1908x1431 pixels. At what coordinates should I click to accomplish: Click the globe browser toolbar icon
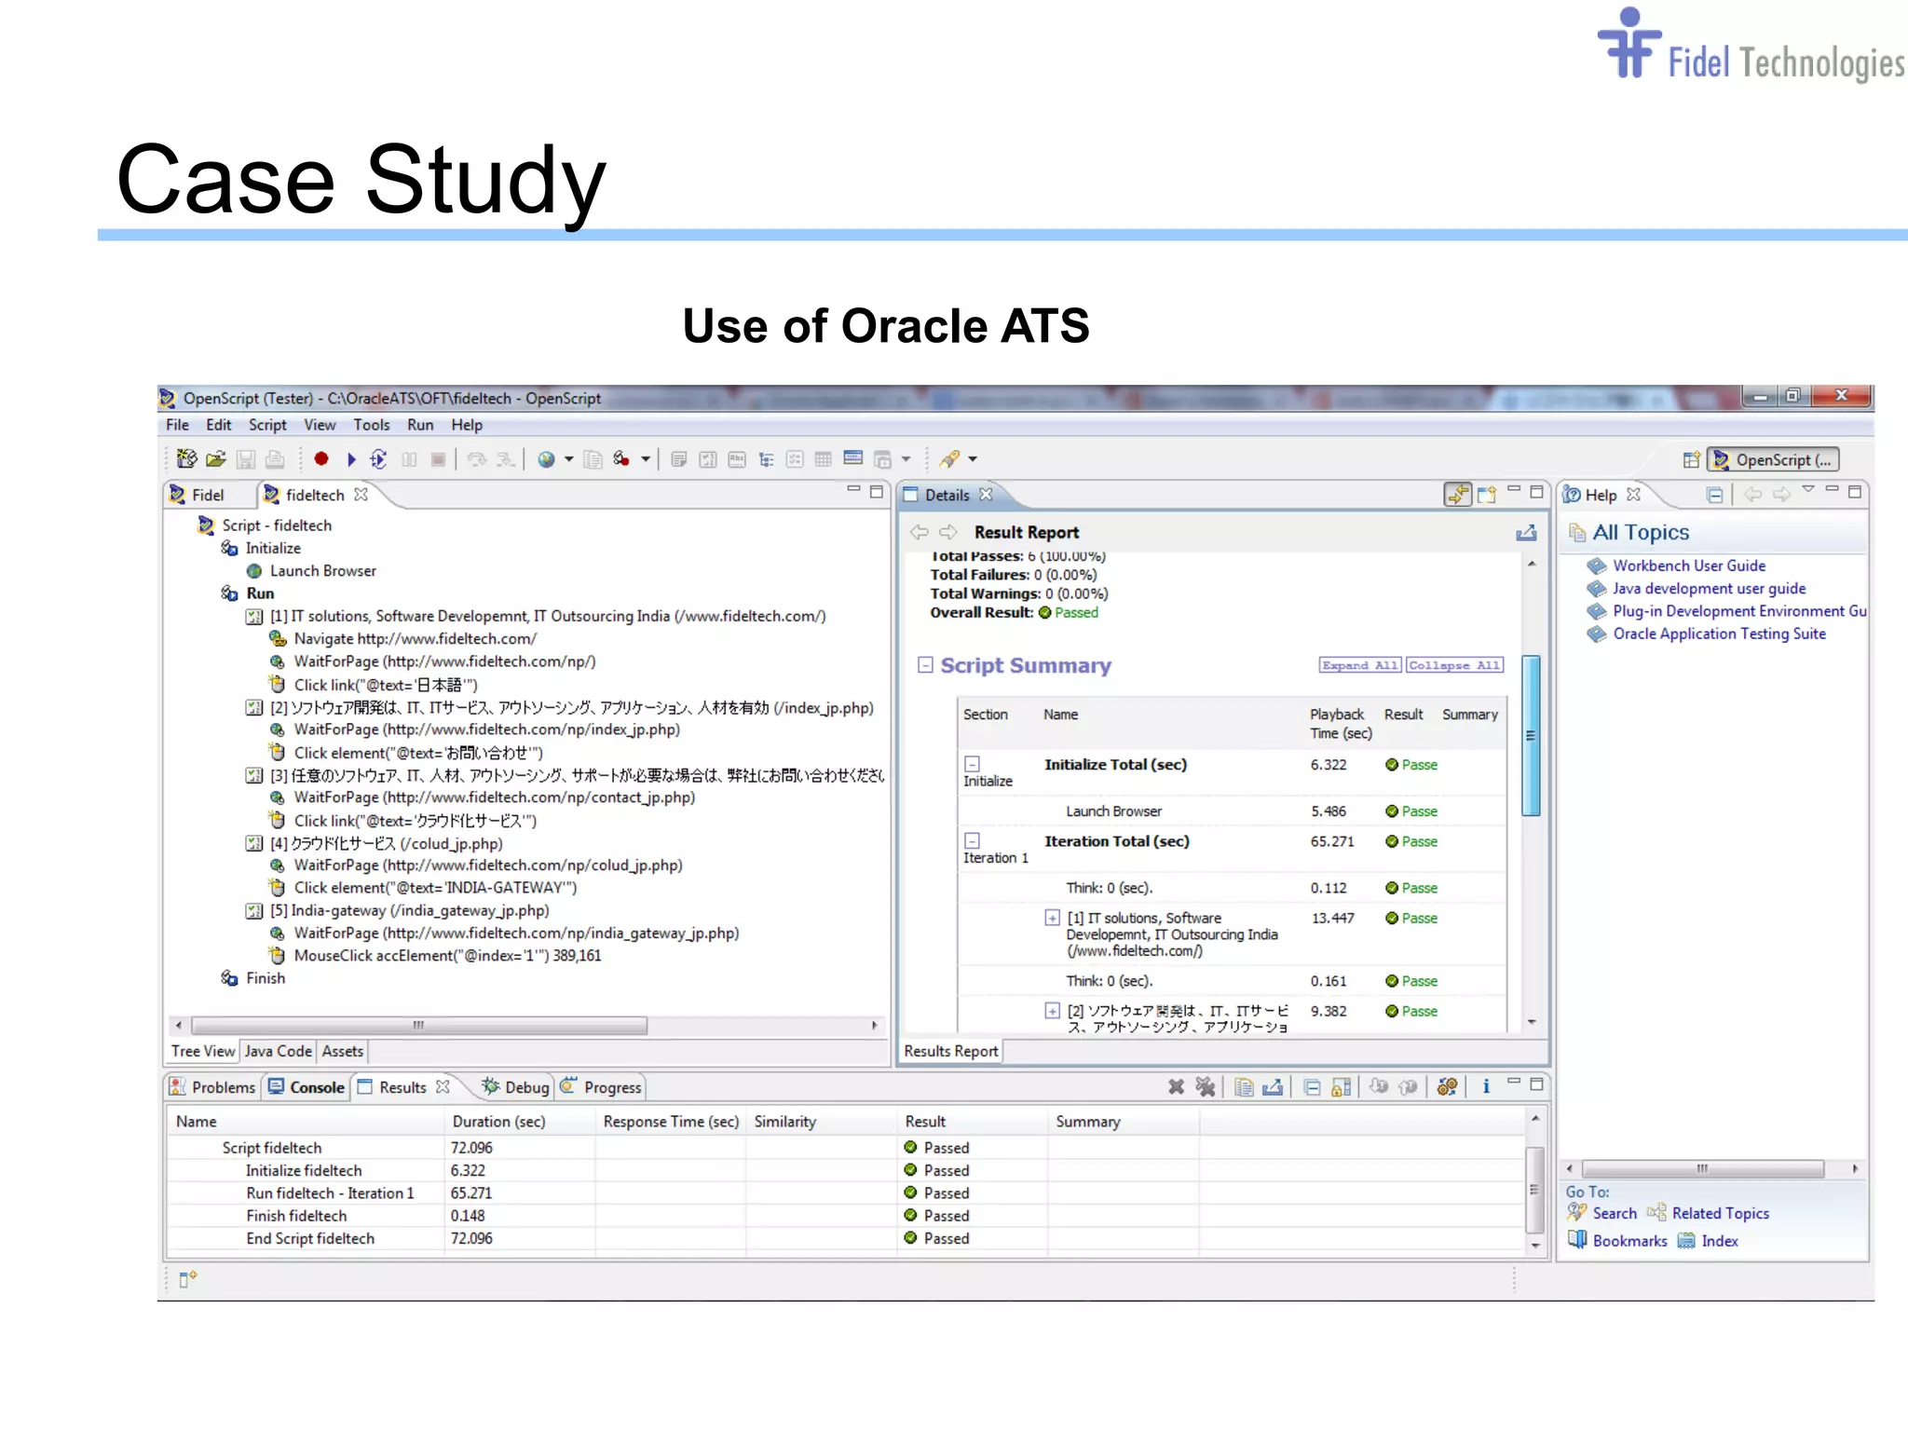(547, 458)
